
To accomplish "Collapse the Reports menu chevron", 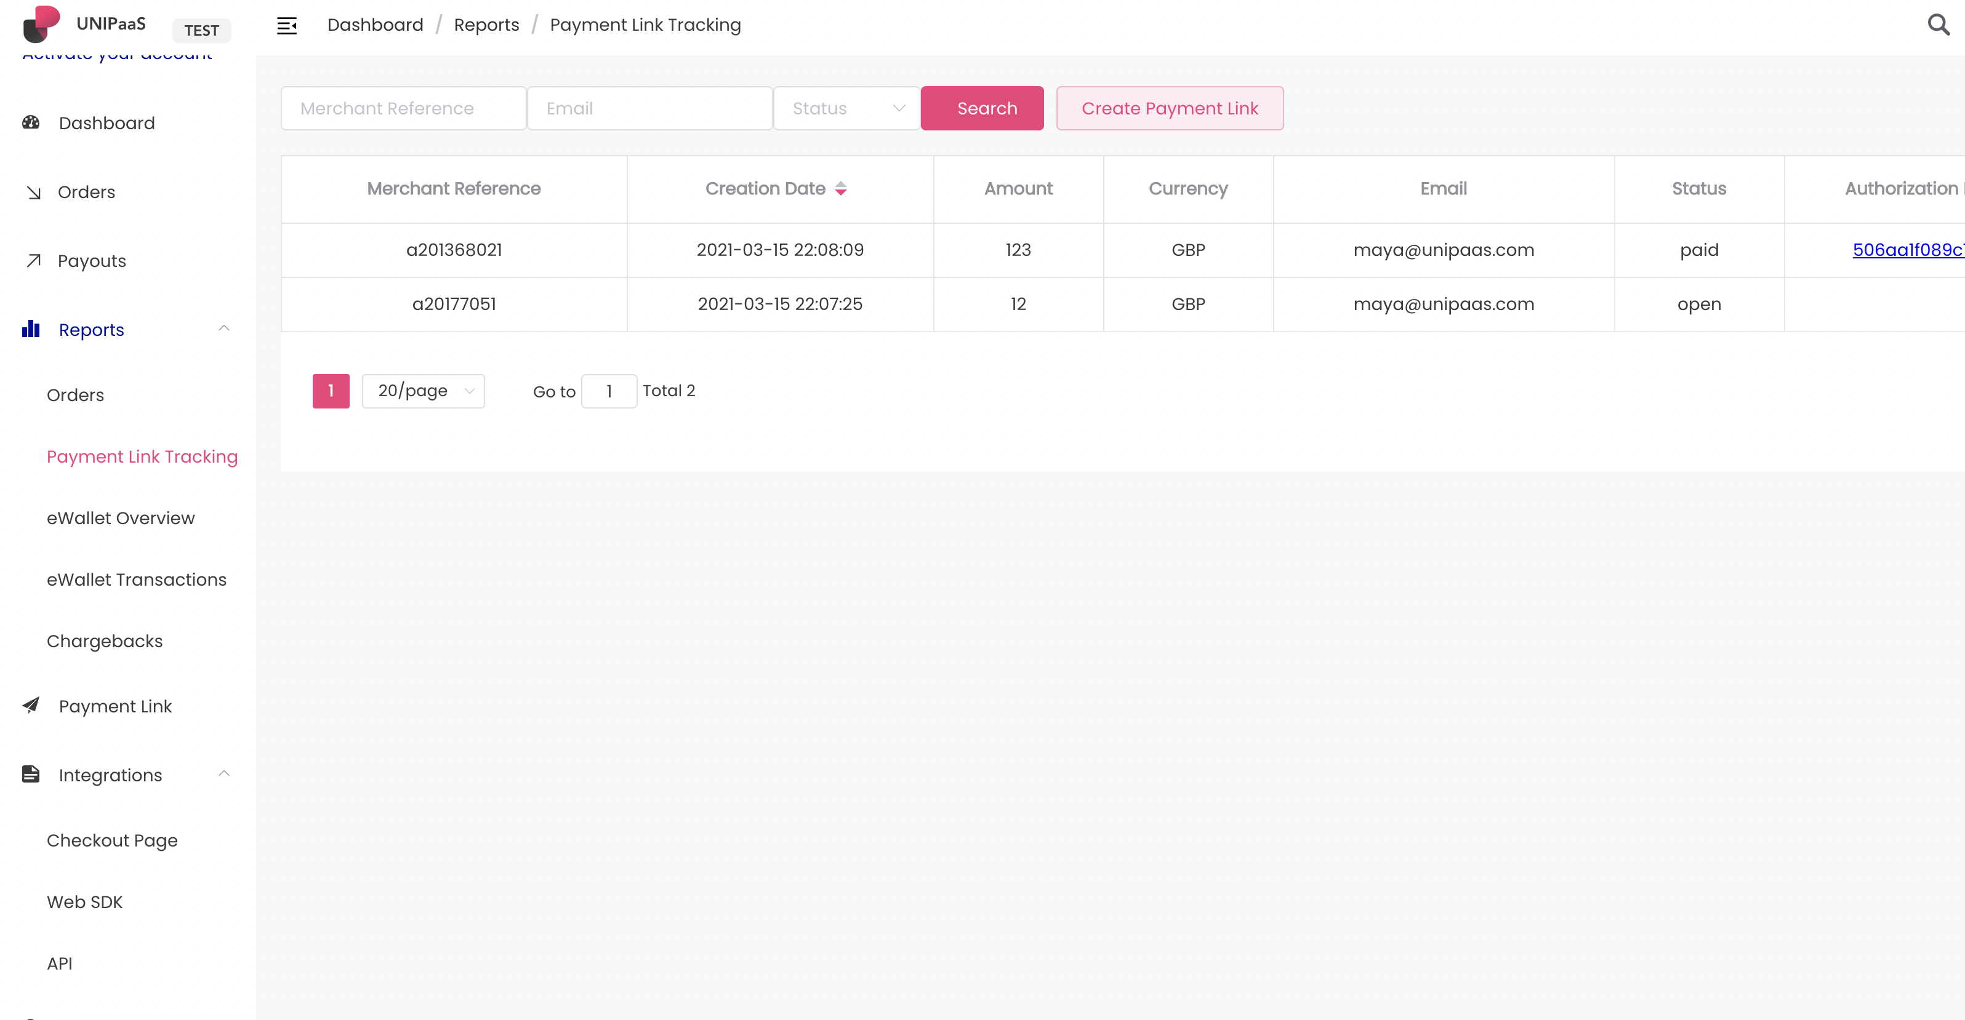I will (223, 329).
